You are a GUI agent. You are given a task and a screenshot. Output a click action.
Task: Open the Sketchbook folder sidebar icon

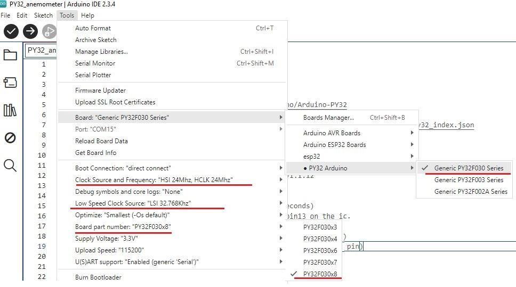(10, 55)
